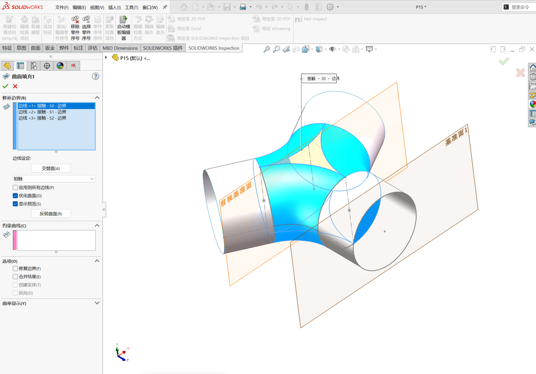The height and width of the screenshot is (374, 536).
Task: Click the large green confirm checkmark in viewport corner
Action: (504, 61)
